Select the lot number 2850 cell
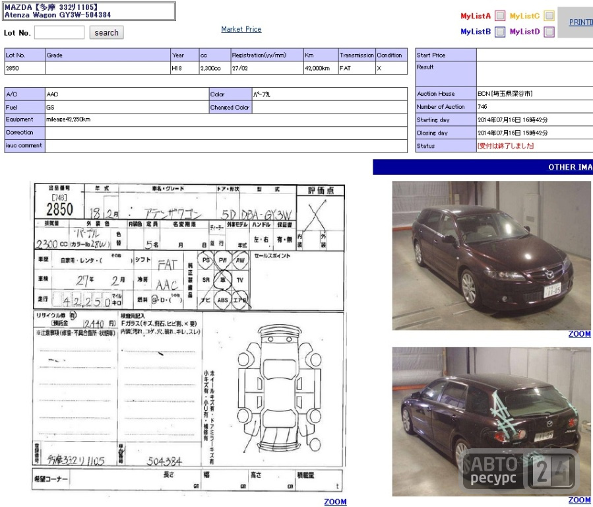Viewport: 593px width, 507px height. [25, 68]
